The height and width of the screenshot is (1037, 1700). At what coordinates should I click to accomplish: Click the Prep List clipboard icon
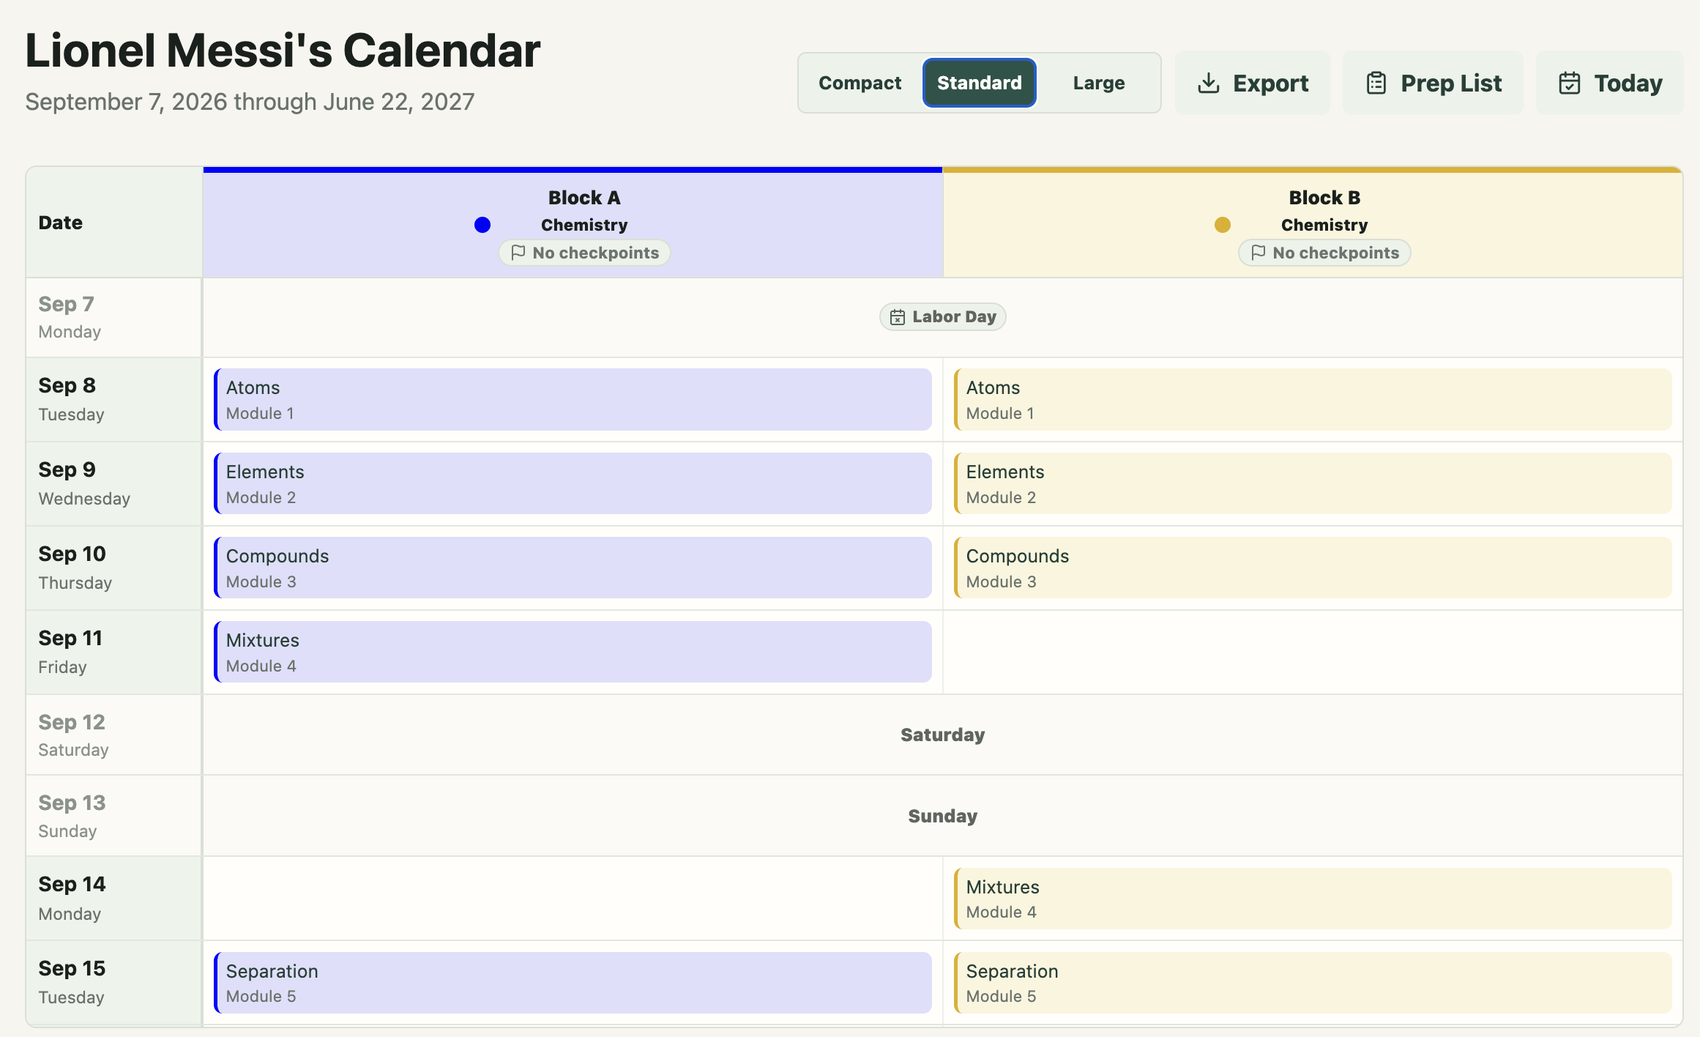click(1376, 83)
